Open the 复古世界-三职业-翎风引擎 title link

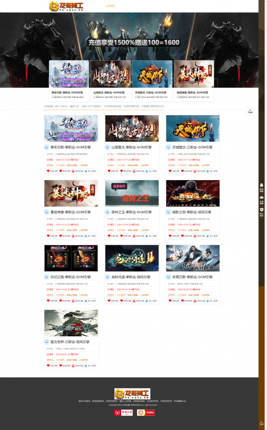70,342
